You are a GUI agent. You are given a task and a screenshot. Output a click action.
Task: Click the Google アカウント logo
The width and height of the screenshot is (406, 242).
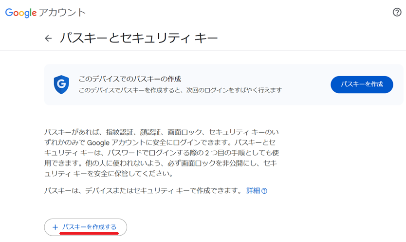coord(45,13)
